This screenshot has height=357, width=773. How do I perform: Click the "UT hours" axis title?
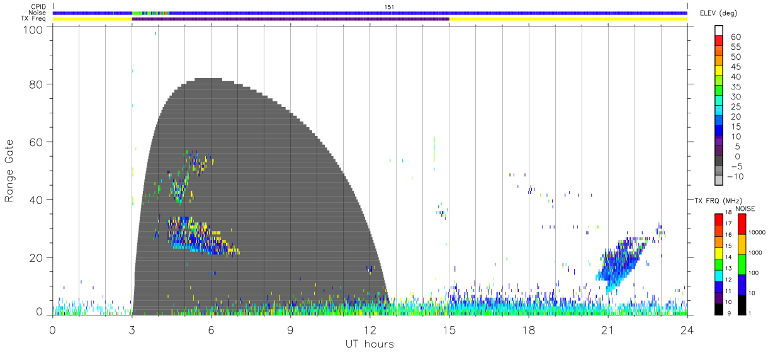369,344
